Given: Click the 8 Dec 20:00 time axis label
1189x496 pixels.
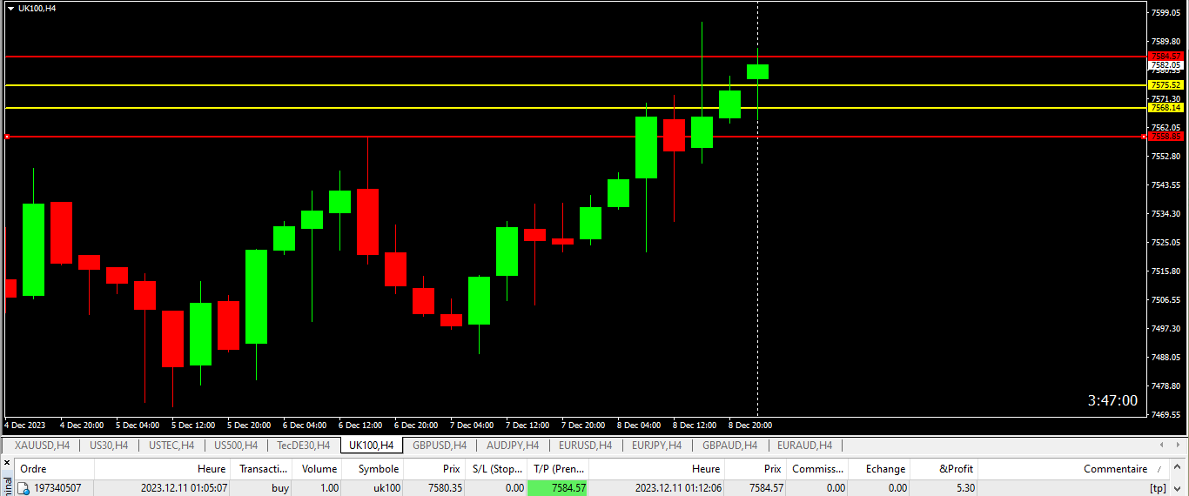Looking at the screenshot, I should coord(750,426).
